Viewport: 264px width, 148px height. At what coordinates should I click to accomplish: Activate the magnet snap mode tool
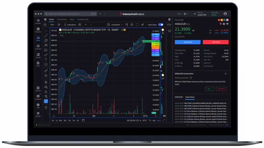point(46,82)
